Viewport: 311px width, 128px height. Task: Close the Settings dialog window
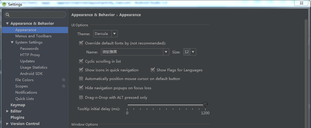coord(301,3)
